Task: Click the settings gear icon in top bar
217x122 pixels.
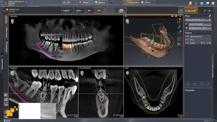Action: pyautogui.click(x=201, y=3)
